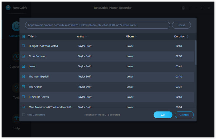216x139 pixels.
Task: Uncheck Miss Americana song checkbox
Action: 23,107
